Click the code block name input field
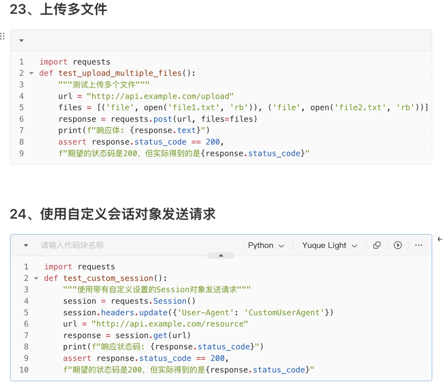 tap(72, 246)
